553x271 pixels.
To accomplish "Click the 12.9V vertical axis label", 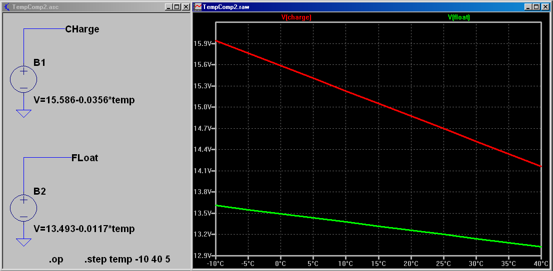I will tap(202, 256).
